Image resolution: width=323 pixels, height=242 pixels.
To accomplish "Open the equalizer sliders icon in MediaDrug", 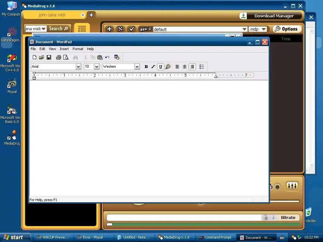I will [x=292, y=186].
